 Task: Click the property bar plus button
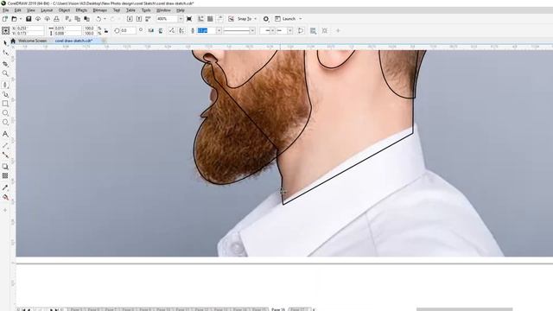(338, 31)
